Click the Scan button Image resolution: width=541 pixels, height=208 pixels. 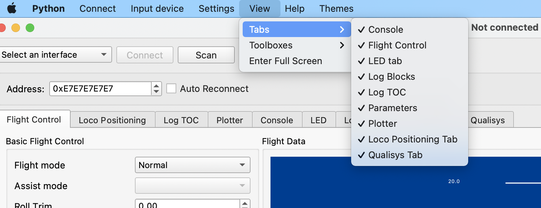point(206,55)
